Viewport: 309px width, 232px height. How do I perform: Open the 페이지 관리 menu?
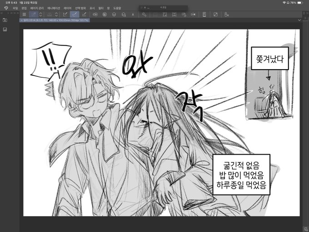[x=37, y=8]
